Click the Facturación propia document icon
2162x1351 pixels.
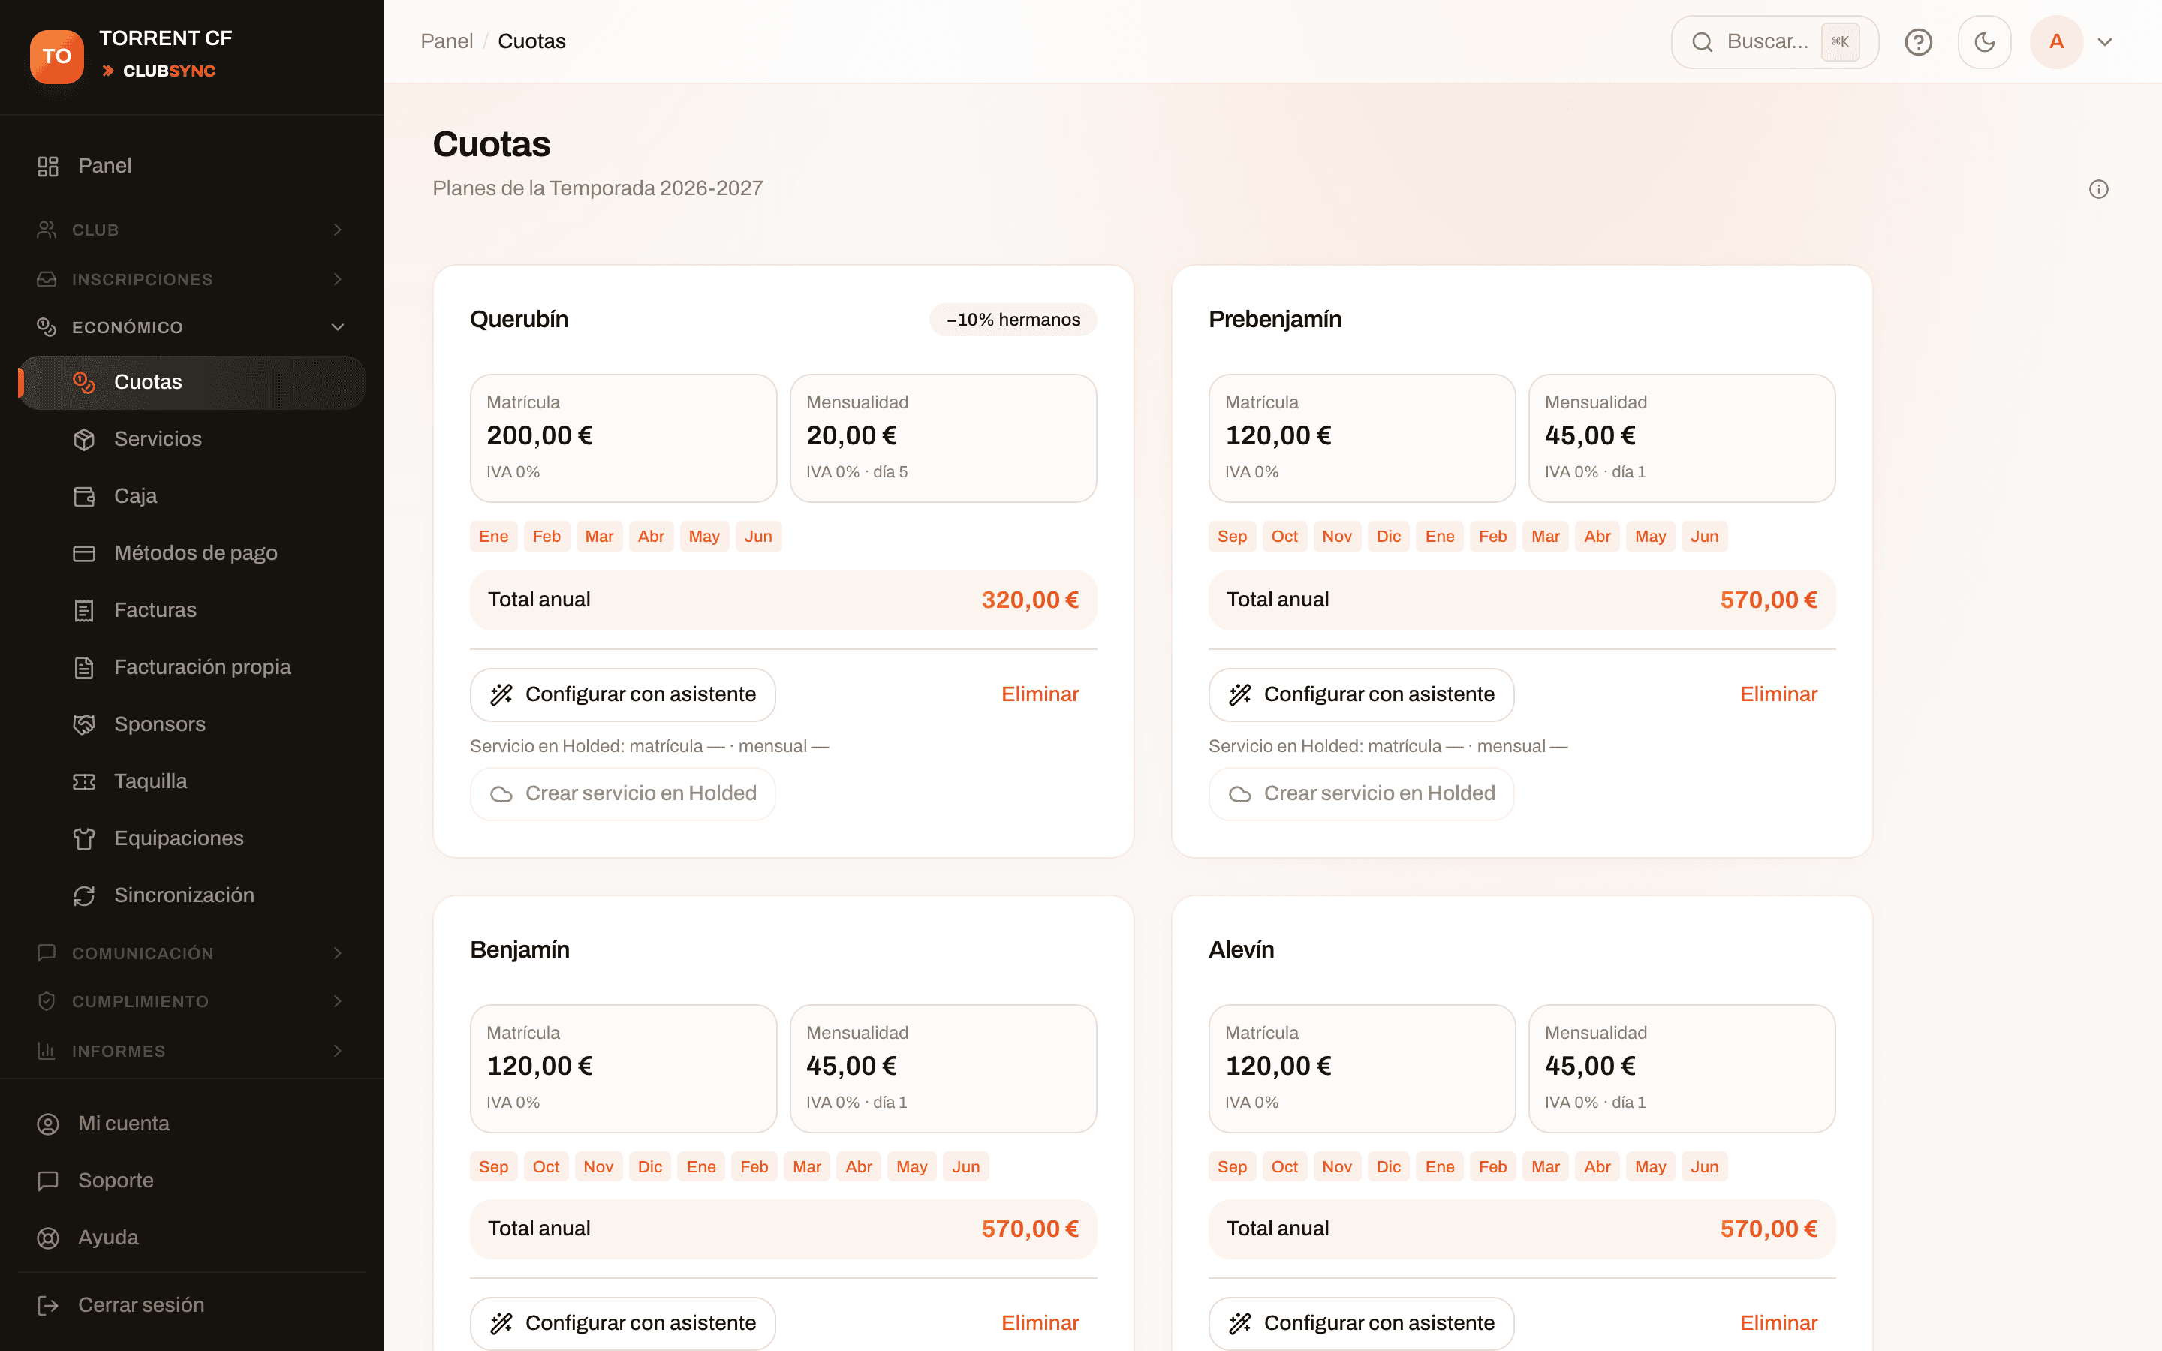[84, 667]
